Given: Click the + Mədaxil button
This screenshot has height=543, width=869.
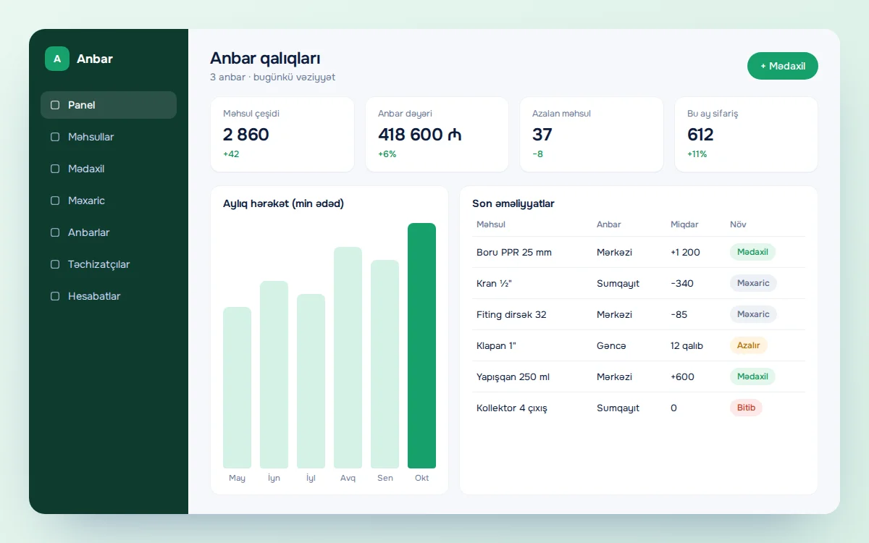Looking at the screenshot, I should (783, 66).
